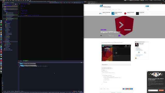Open Finder from the dock
Image resolution: width=165 pixels, height=93 pixels.
(1, 21)
